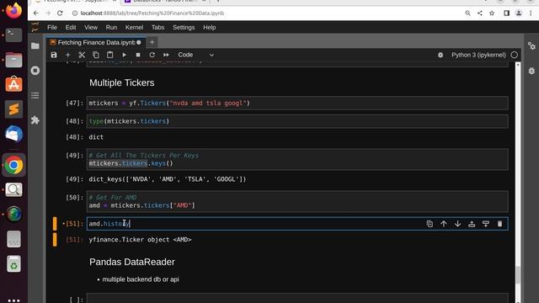Screen dimensions: 539x303
Task: Duplicate cell 51 using the copy icon
Action: coord(430,224)
